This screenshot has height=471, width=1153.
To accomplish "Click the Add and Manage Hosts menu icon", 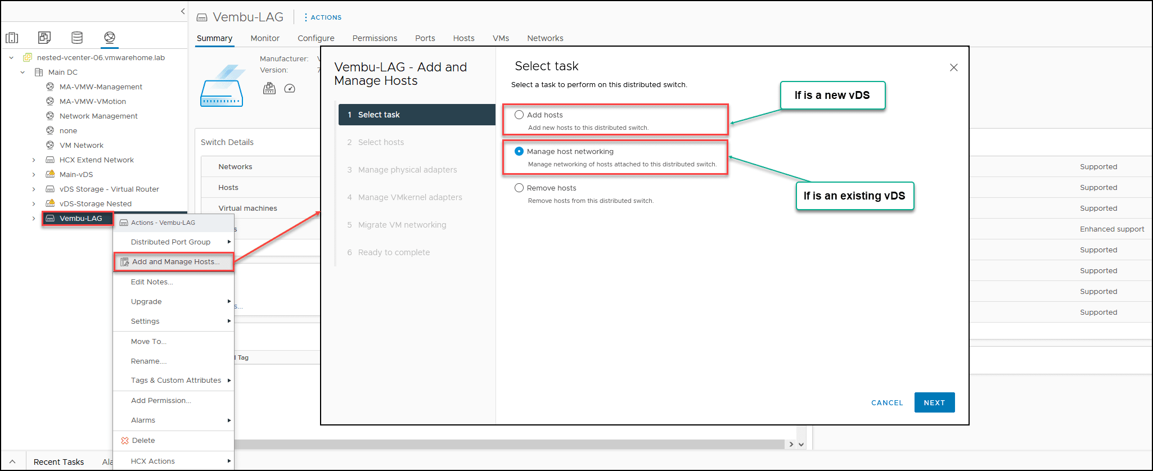I will pyautogui.click(x=125, y=262).
